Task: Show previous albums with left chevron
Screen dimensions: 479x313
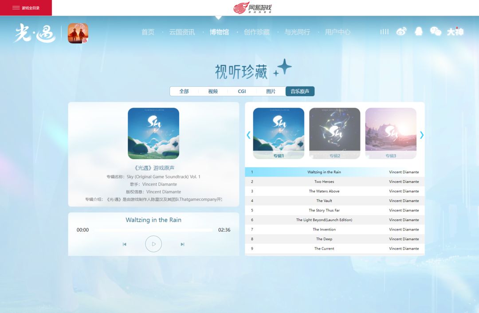Action: (248, 135)
